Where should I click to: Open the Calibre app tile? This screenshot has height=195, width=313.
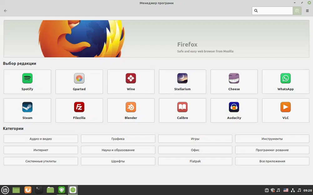[x=182, y=110]
